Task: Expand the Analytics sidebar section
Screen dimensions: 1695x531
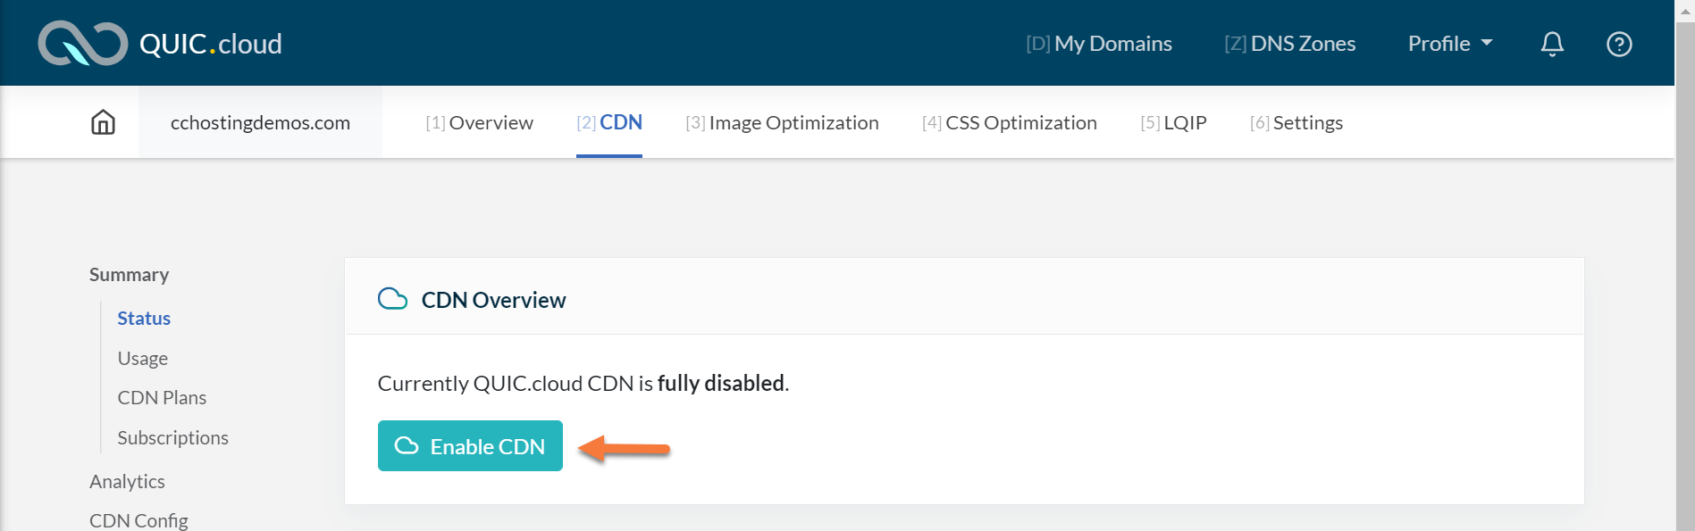Action: pyautogui.click(x=127, y=481)
